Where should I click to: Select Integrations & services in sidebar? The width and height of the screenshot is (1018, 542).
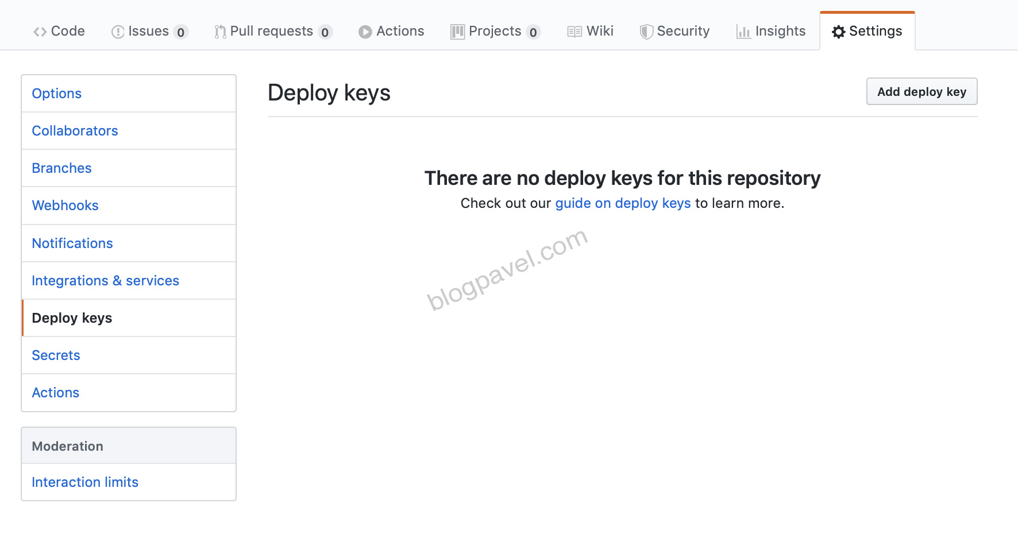pos(105,280)
